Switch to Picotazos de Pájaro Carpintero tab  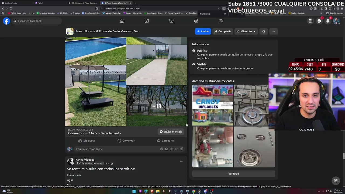click(x=83, y=3)
